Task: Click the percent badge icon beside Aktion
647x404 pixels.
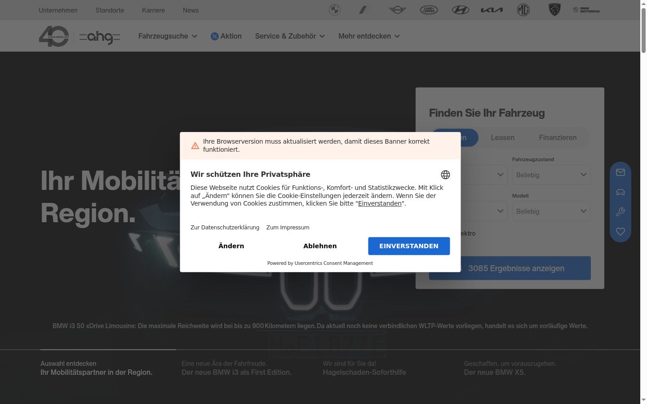Action: point(215,36)
